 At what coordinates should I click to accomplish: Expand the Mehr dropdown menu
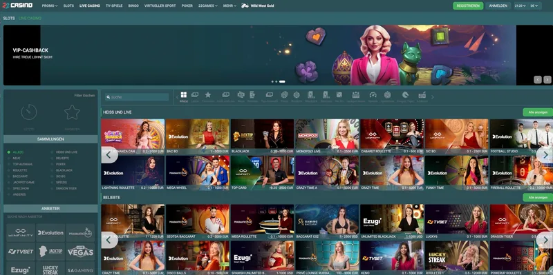coord(229,6)
